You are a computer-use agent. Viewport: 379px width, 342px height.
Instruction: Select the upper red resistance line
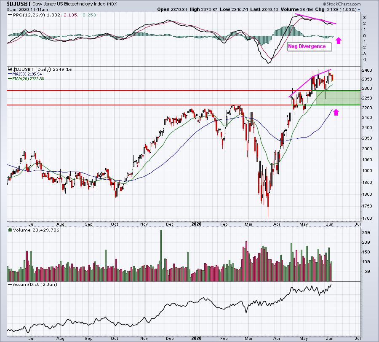click(x=184, y=91)
